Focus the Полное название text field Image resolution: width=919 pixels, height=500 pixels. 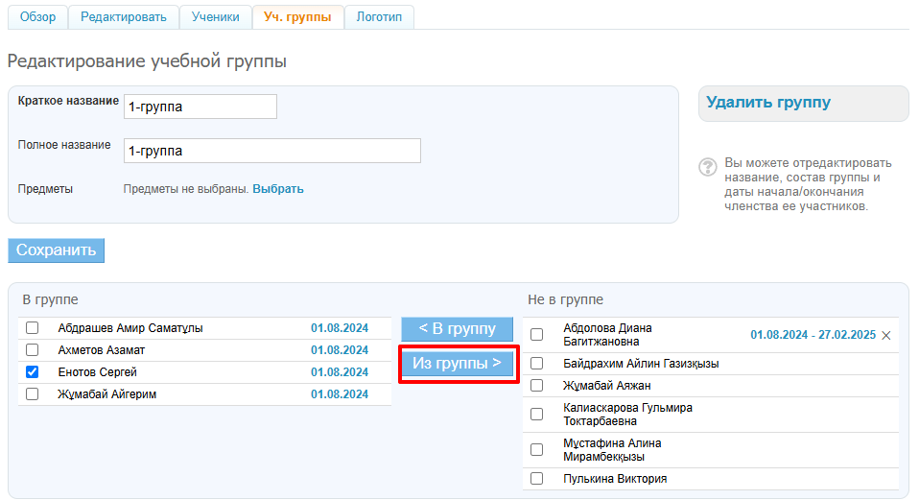click(271, 151)
